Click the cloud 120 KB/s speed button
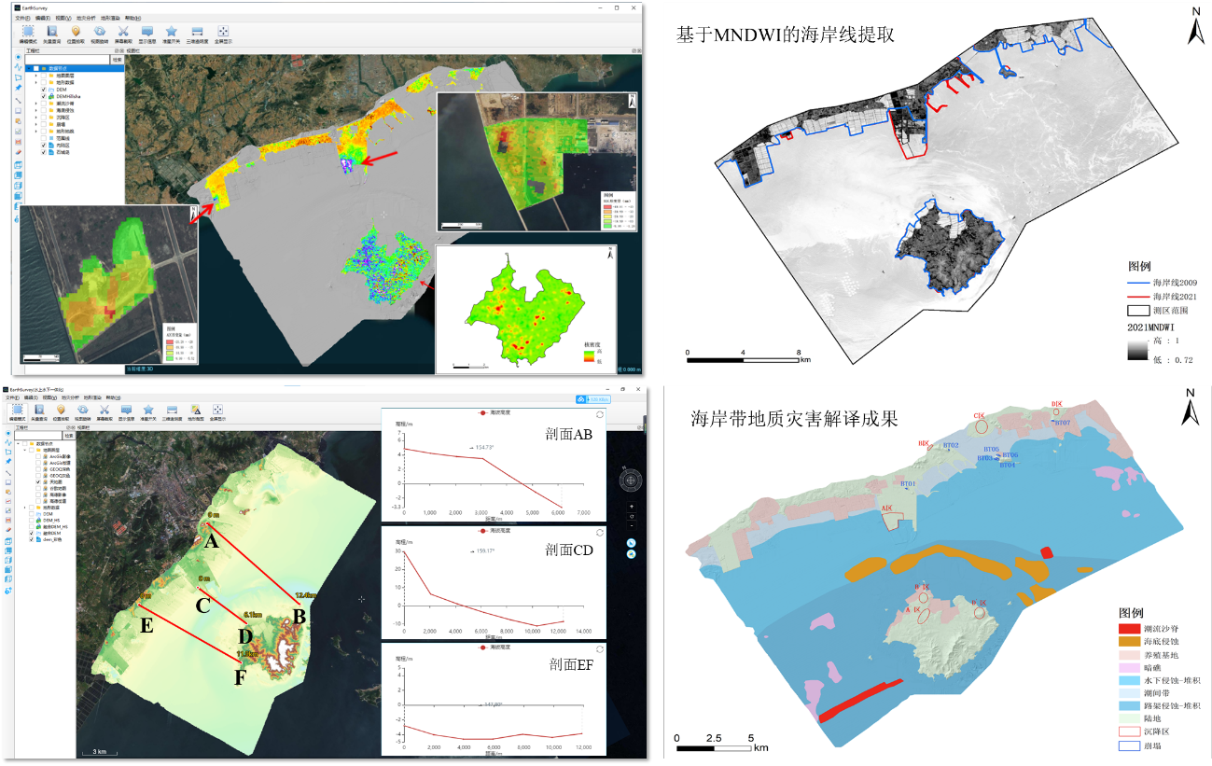1212x766 pixels. [x=592, y=400]
